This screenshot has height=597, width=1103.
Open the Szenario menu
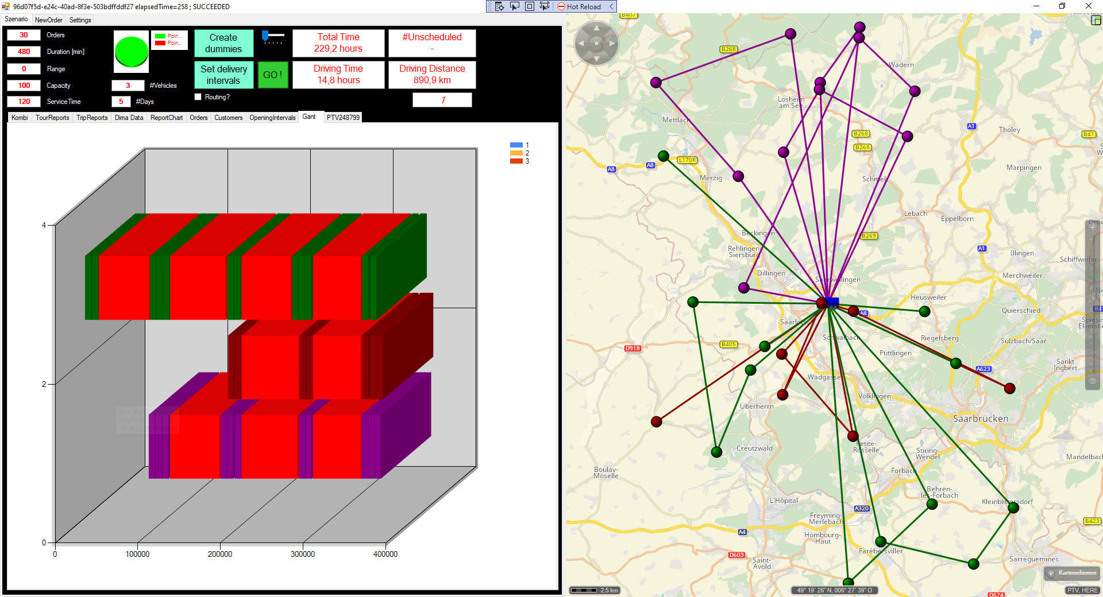(x=16, y=20)
